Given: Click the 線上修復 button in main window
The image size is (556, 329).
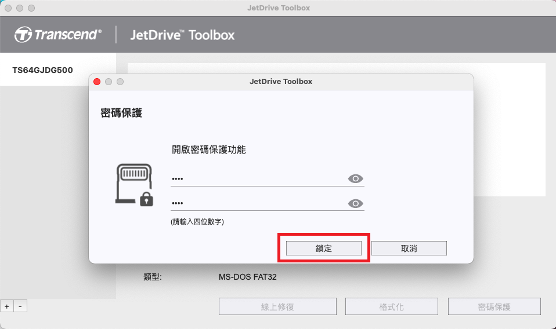Looking at the screenshot, I should (x=277, y=307).
